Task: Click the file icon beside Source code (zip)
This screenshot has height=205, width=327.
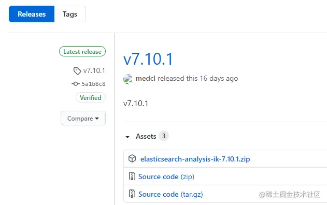Action: click(x=132, y=176)
